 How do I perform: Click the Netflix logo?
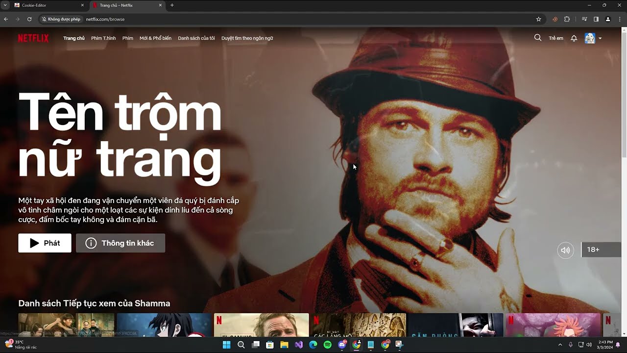pos(33,38)
